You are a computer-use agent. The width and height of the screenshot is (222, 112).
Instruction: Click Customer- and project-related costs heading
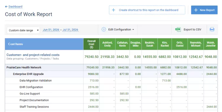(33, 55)
